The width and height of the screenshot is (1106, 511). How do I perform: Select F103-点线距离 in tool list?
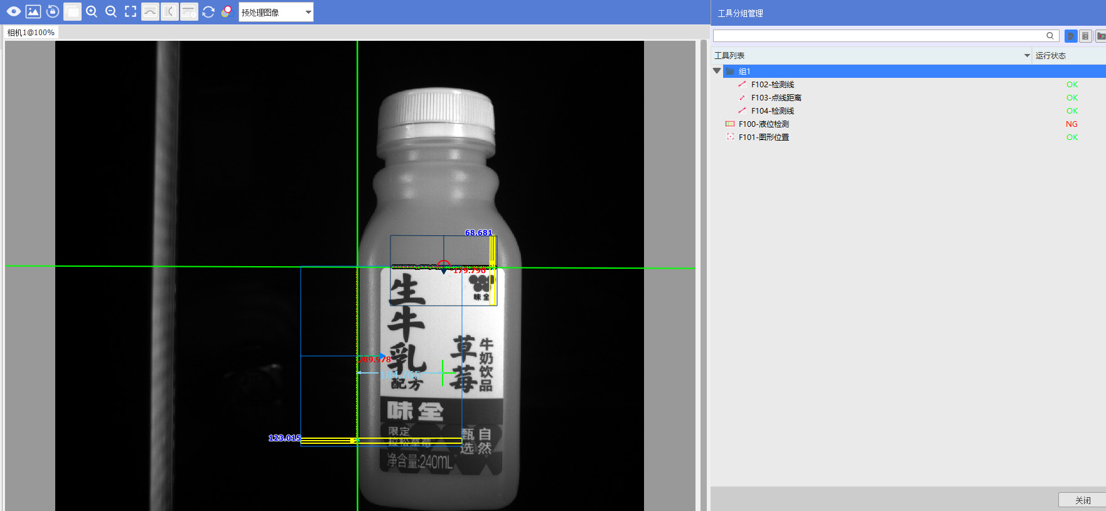776,98
